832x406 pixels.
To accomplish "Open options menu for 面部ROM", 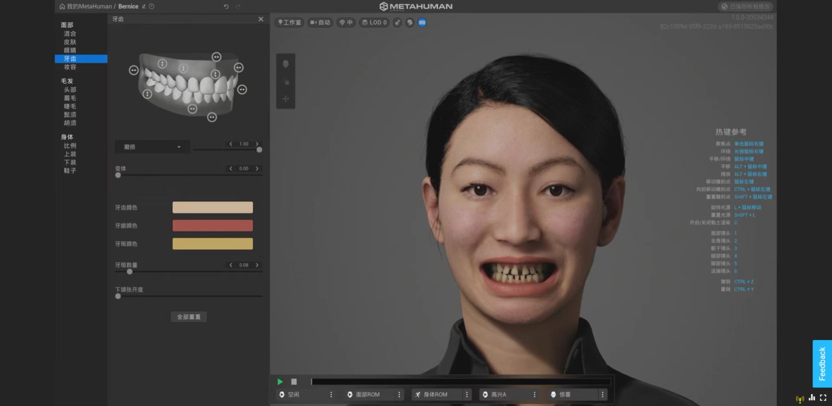I will (x=400, y=395).
